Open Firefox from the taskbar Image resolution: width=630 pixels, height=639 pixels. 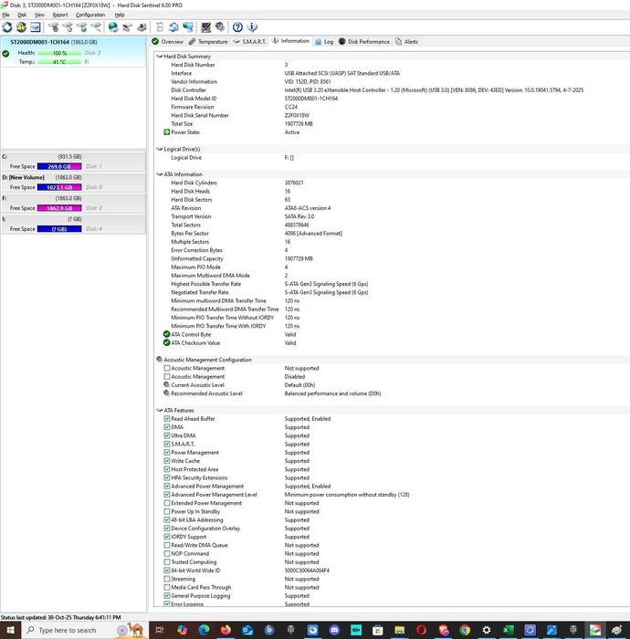(x=226, y=630)
